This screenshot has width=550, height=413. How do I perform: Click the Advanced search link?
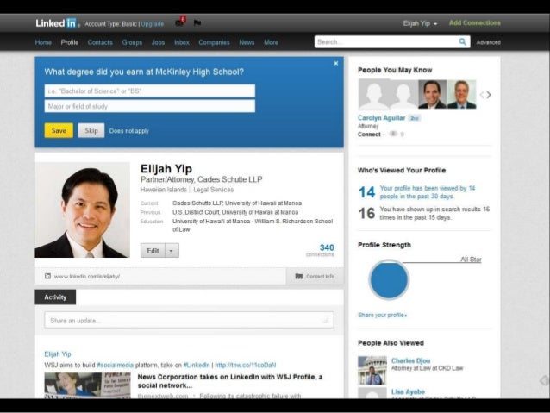pos(488,42)
